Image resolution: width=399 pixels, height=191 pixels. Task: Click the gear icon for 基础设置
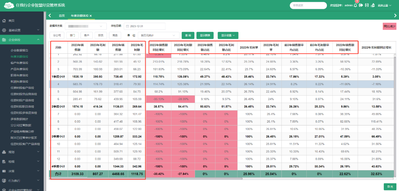(x=4, y=30)
